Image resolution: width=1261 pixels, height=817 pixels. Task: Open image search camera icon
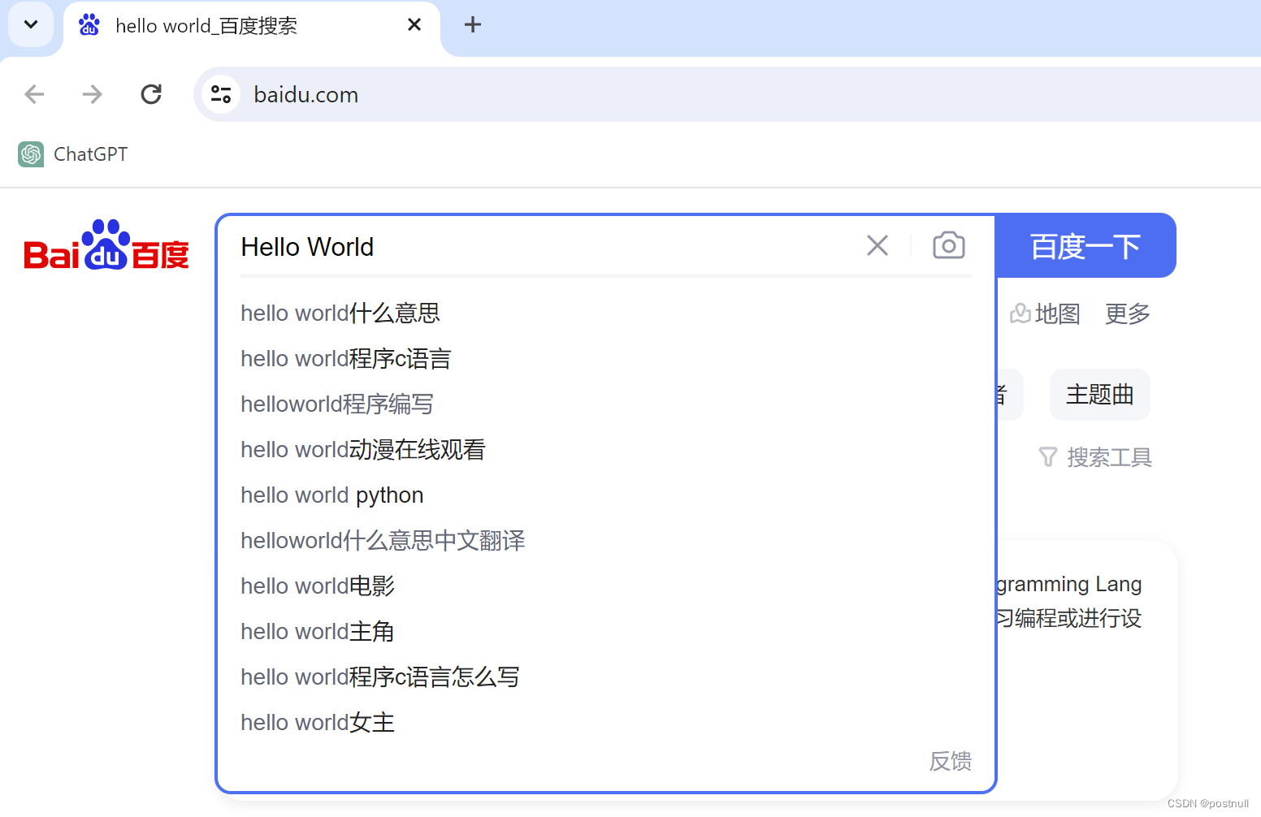(949, 245)
